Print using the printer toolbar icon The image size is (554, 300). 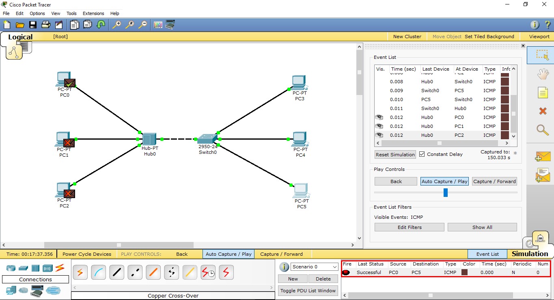coord(46,25)
